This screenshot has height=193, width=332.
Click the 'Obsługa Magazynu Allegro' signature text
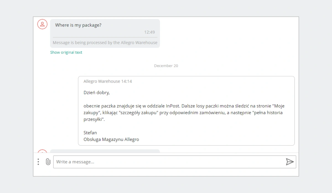pos(111,139)
